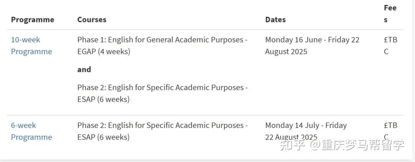Click the @重庆梦马帮留学 watermark username
The height and width of the screenshot is (162, 415).
click(357, 146)
